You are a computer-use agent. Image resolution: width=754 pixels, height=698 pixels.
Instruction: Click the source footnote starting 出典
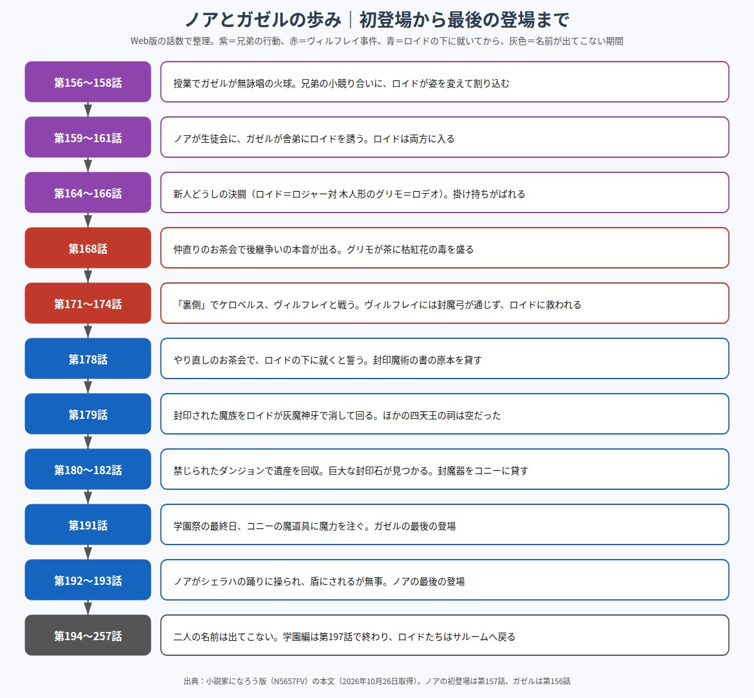(x=377, y=681)
